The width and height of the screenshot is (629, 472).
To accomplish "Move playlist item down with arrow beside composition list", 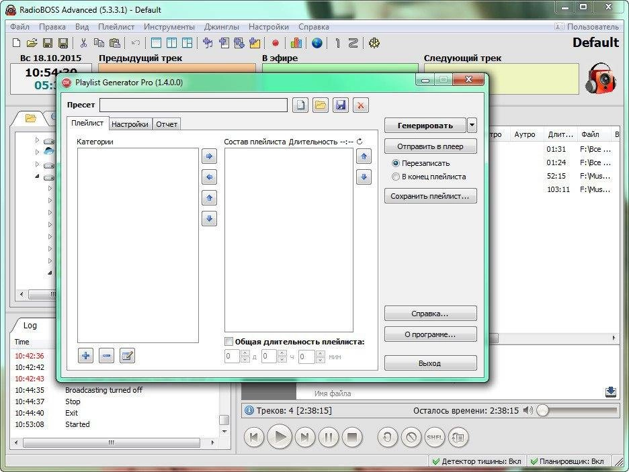I will coord(364,177).
